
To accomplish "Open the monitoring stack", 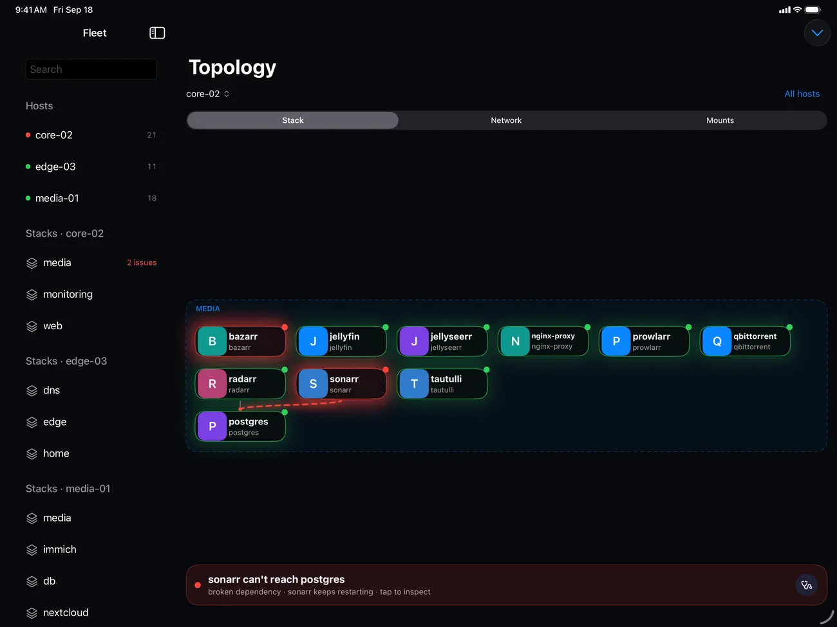I will pos(91,294).
